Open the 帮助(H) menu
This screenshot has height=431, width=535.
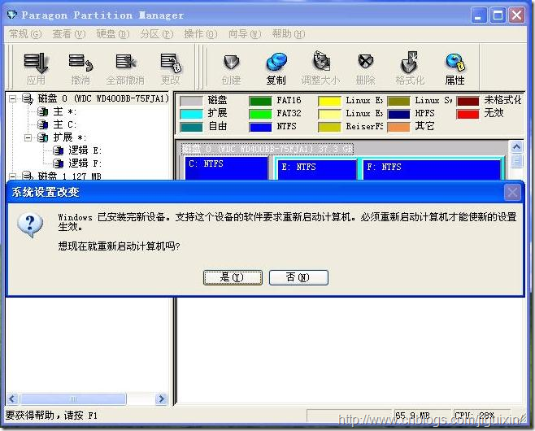(289, 34)
